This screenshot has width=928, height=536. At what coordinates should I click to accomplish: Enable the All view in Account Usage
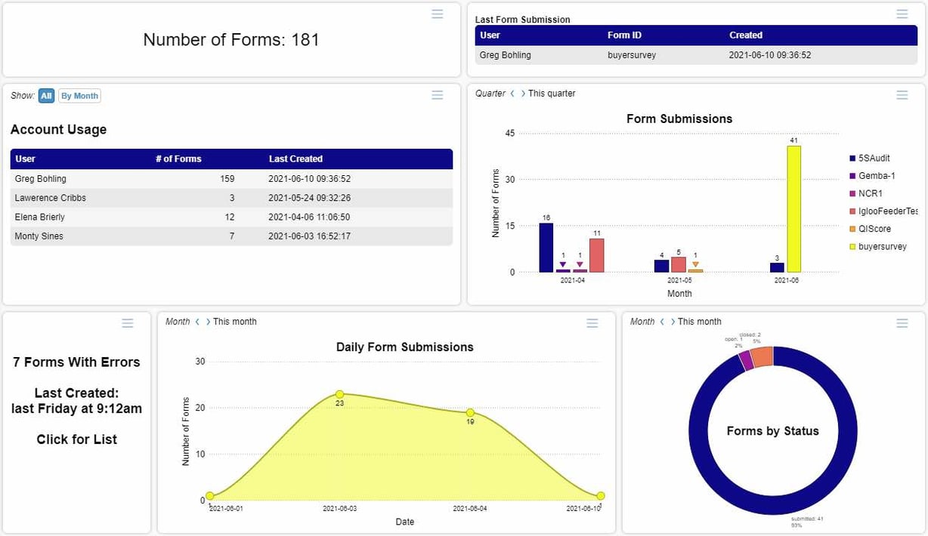(45, 95)
